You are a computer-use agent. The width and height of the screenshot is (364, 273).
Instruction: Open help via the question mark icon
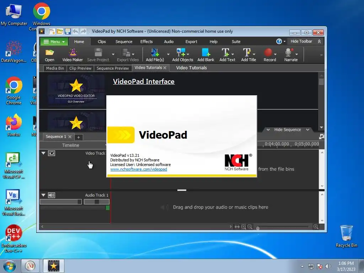pos(279,41)
